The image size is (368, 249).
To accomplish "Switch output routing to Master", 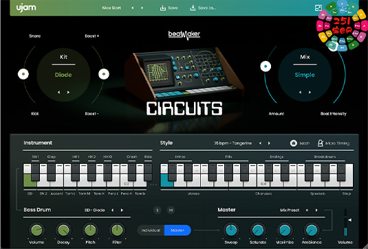I will tap(177, 230).
